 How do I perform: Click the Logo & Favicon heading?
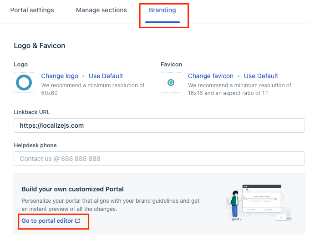pos(40,45)
